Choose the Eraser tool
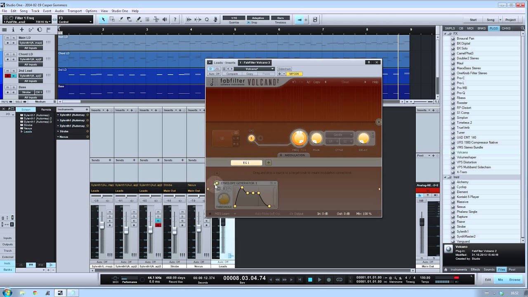The image size is (528, 297). pos(130,19)
